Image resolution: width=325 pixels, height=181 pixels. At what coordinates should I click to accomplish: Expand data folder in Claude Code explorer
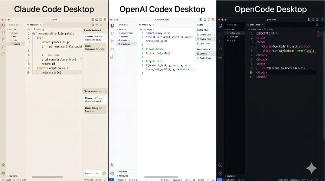click(x=16, y=40)
